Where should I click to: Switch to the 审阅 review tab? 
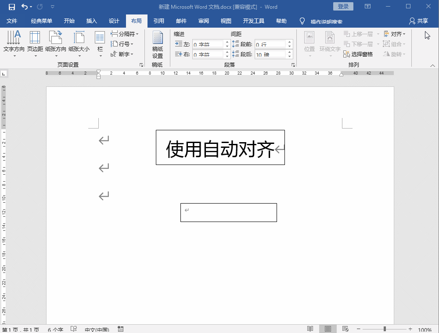[204, 21]
